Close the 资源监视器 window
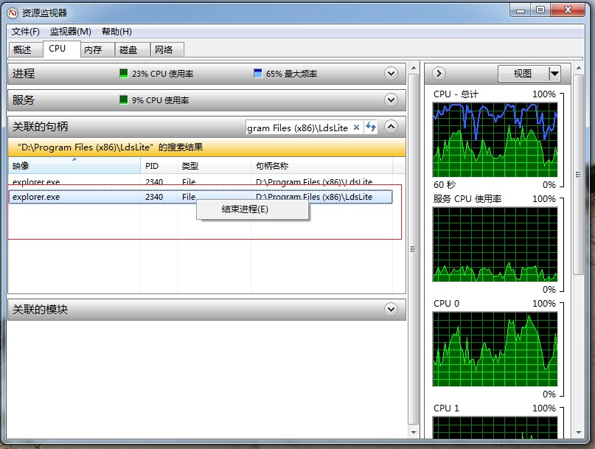This screenshot has width=595, height=449. pyautogui.click(x=567, y=10)
